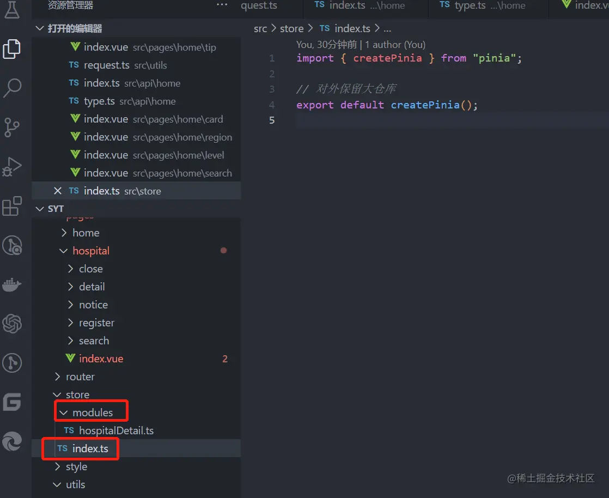Image resolution: width=609 pixels, height=498 pixels.
Task: Click index.ts in the breadcrumb
Action: 352,28
